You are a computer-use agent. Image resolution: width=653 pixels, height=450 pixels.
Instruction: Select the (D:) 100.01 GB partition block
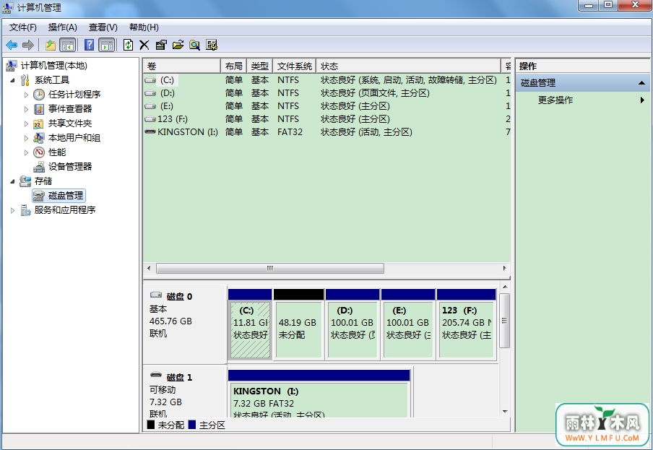click(353, 324)
